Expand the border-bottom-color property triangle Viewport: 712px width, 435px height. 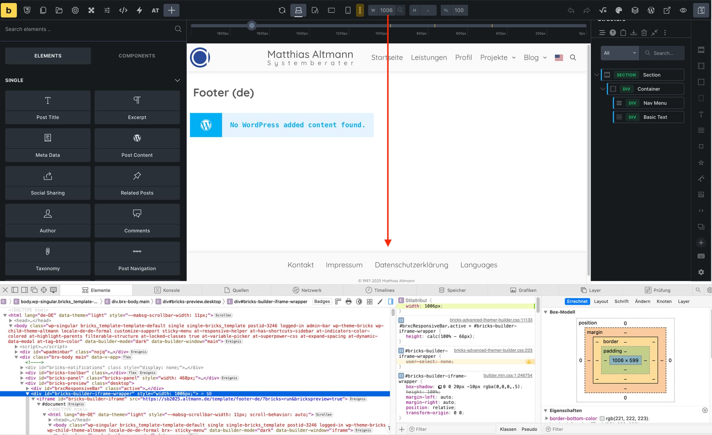tap(547, 418)
